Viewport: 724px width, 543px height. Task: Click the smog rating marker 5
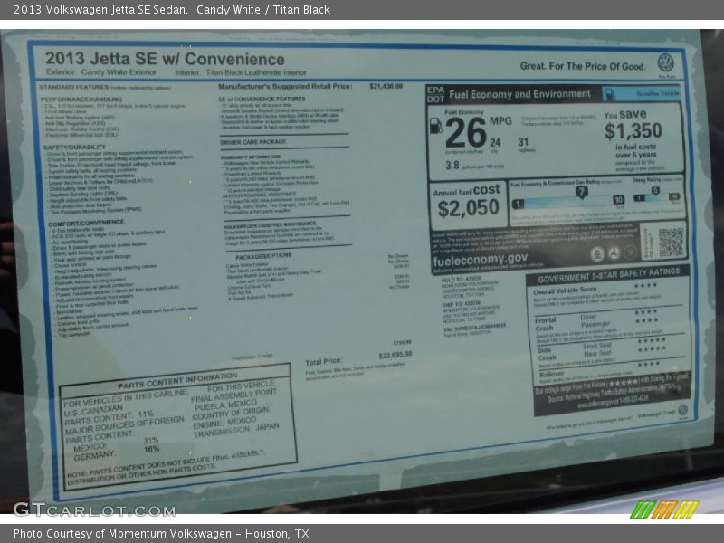[655, 191]
